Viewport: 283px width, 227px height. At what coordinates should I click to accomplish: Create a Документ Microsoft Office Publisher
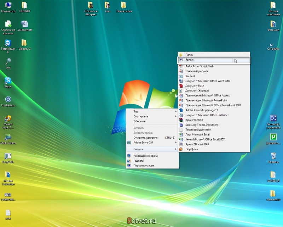pos(214,115)
